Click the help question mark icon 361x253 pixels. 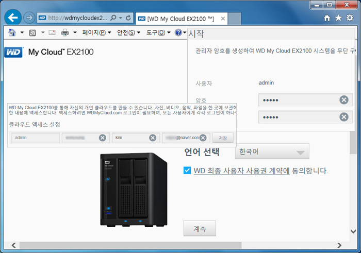(178, 32)
